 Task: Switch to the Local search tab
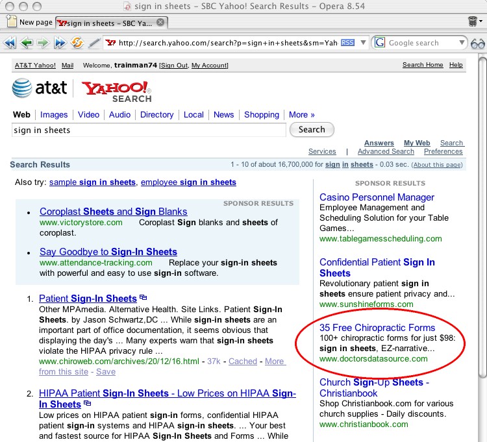tap(194, 114)
